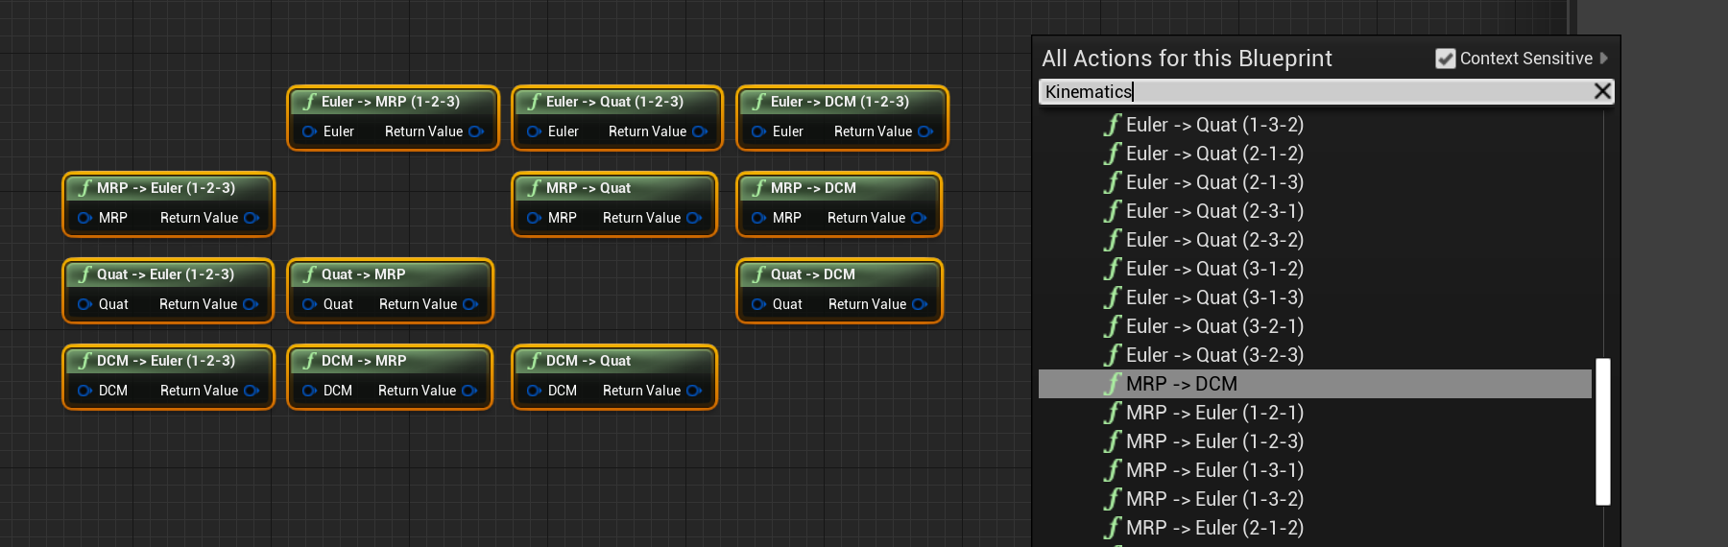Click the Kinematics search input field
Viewport: 1728px width, 547px height.
click(x=1315, y=91)
